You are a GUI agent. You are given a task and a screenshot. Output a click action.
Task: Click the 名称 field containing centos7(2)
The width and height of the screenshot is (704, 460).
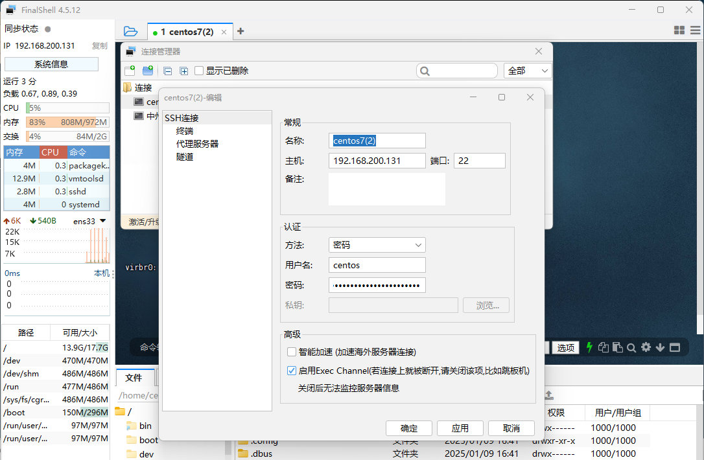[377, 141]
